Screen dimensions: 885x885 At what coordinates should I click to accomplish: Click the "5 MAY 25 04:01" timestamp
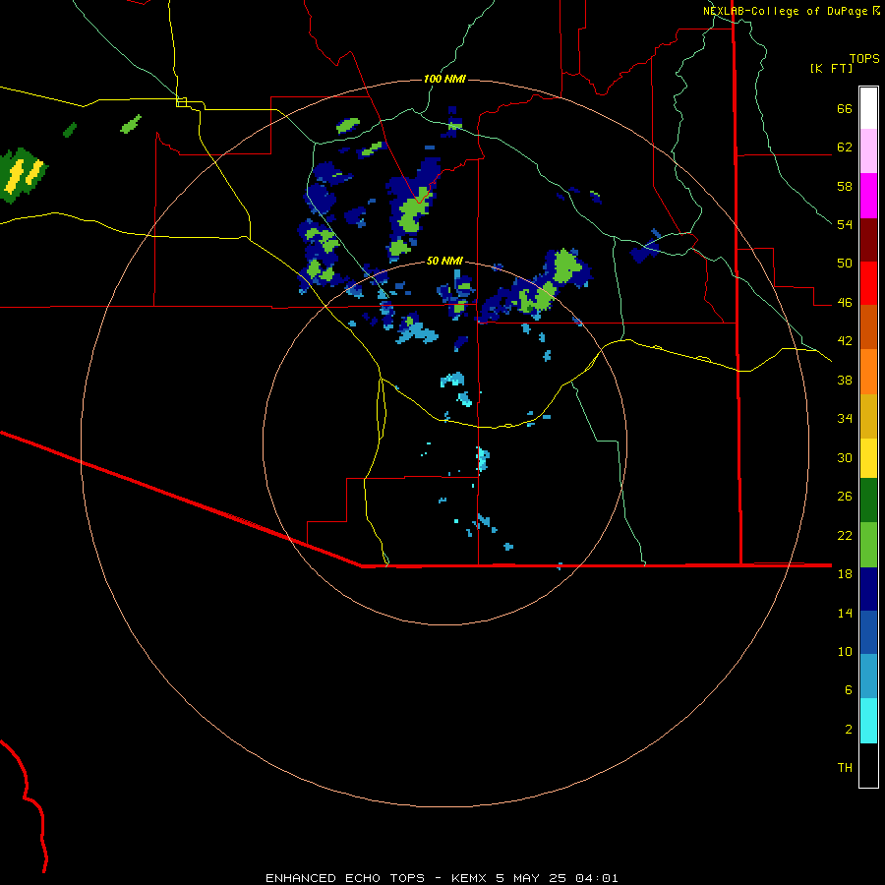[x=558, y=878]
